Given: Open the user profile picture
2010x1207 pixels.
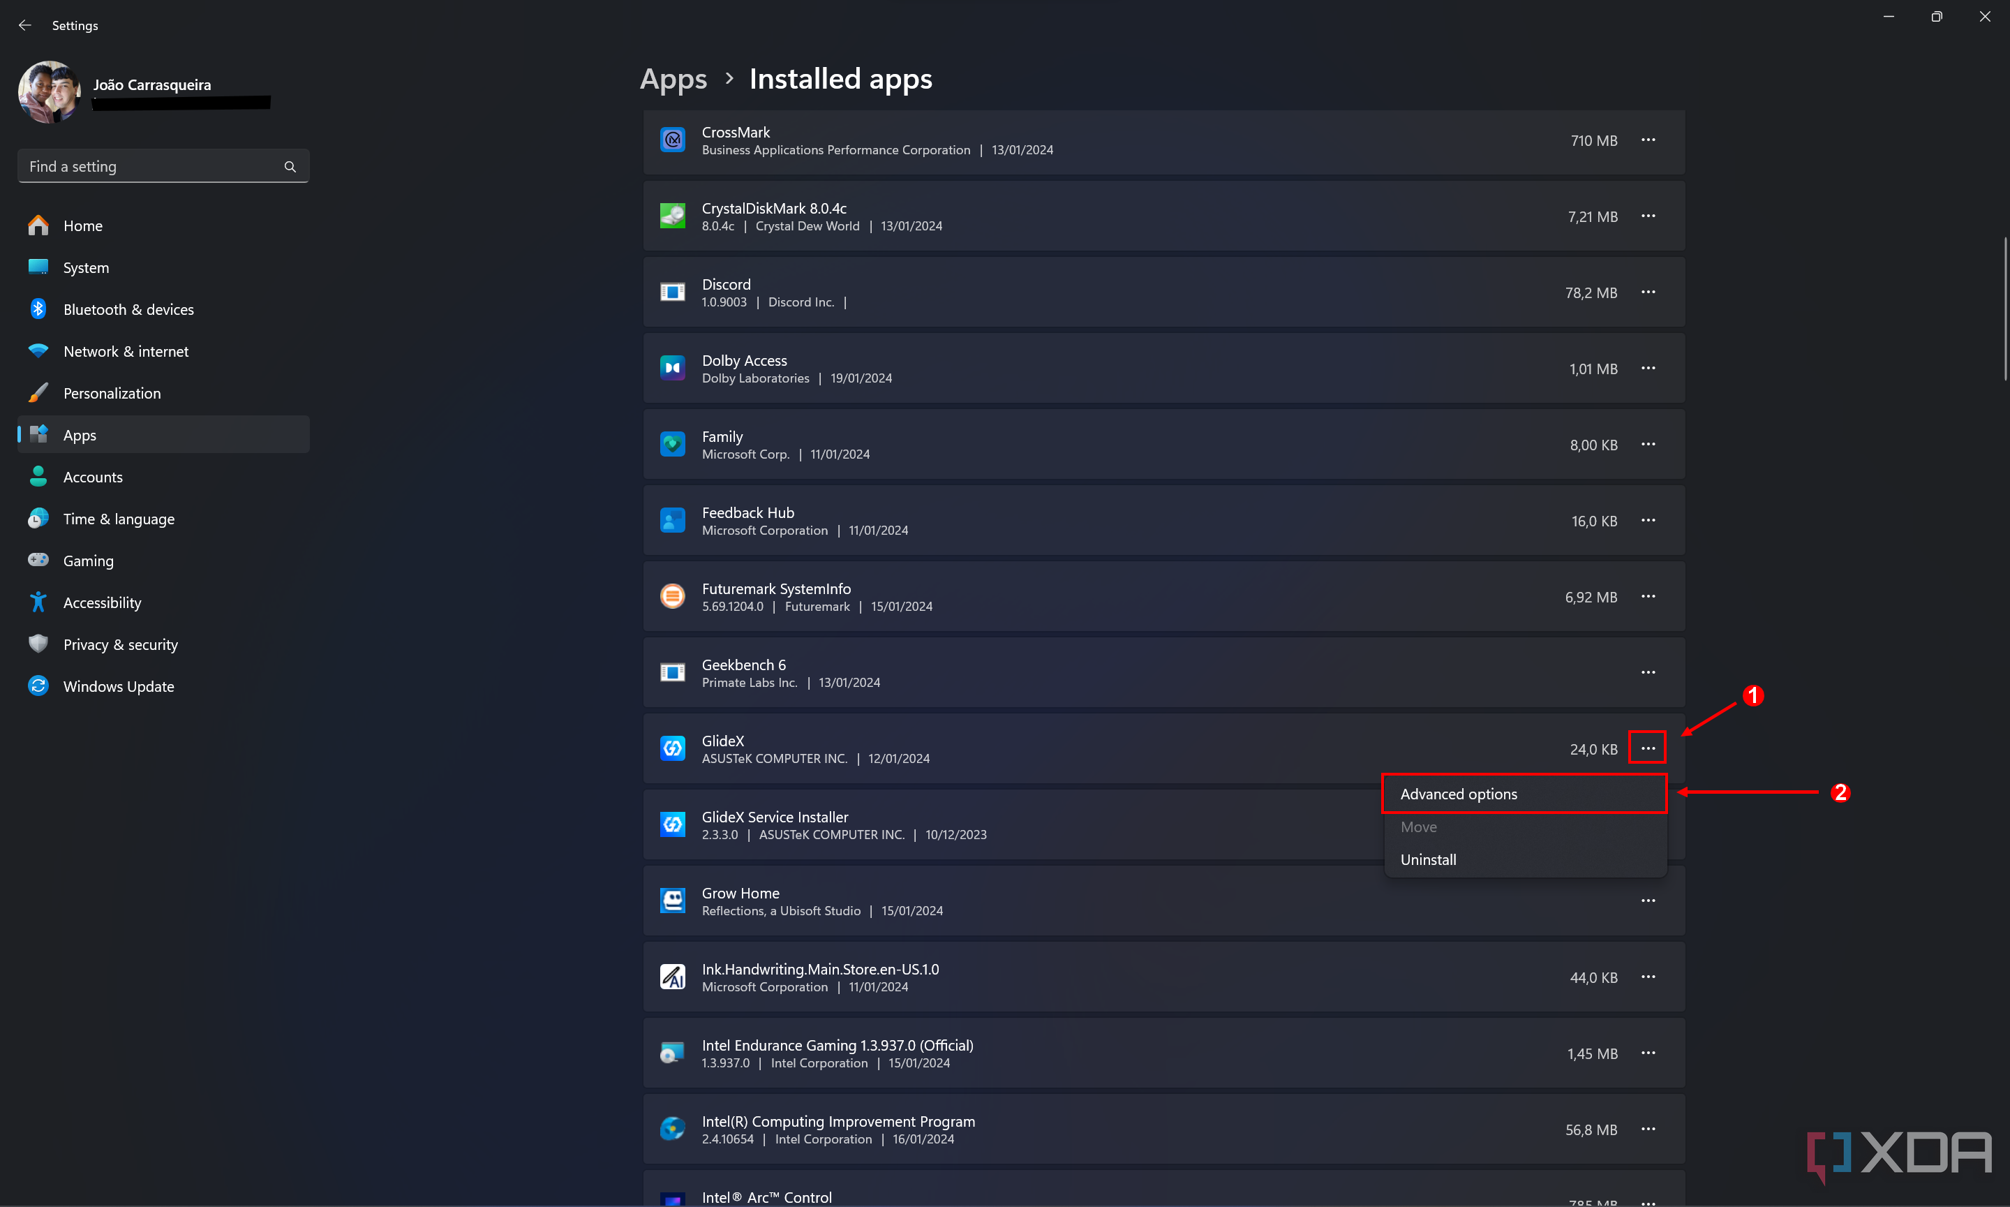Looking at the screenshot, I should pos(50,92).
